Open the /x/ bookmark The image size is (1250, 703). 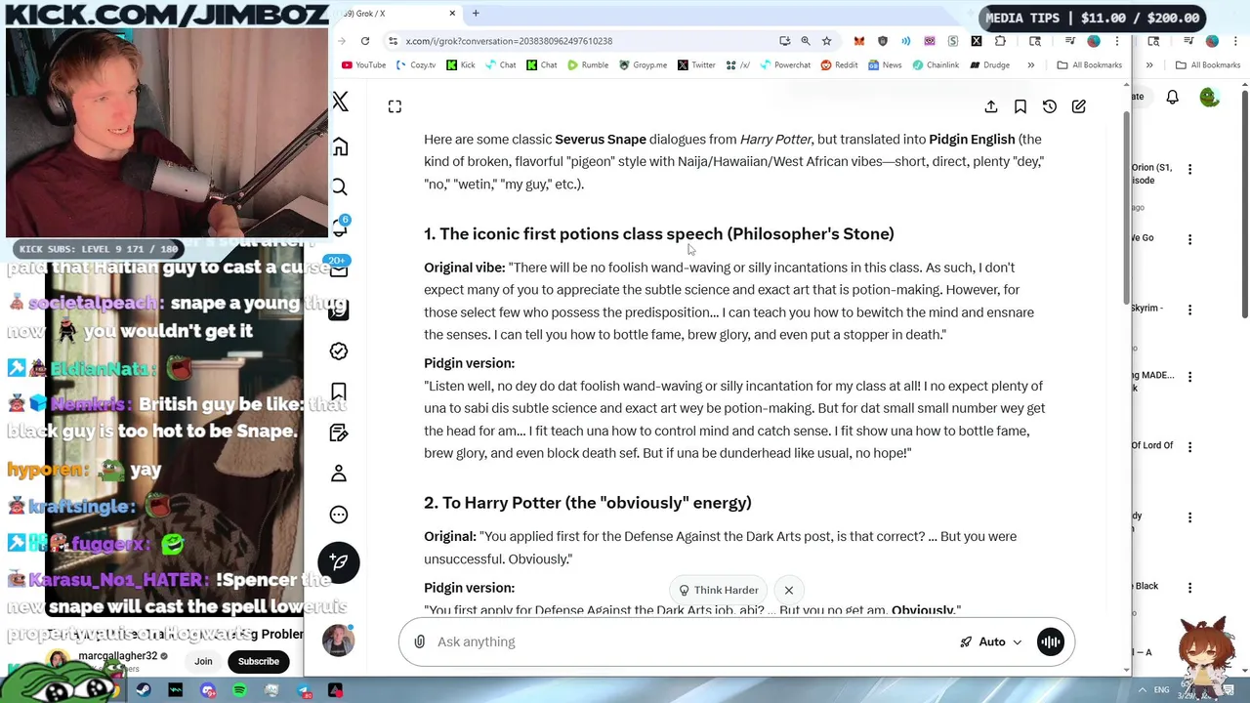(x=738, y=65)
